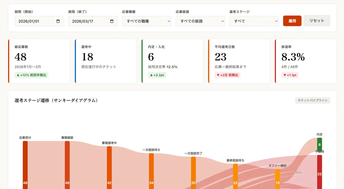Select the red 不採用 node in the diagram
The width and height of the screenshot is (344, 189).
pyautogui.click(x=319, y=172)
